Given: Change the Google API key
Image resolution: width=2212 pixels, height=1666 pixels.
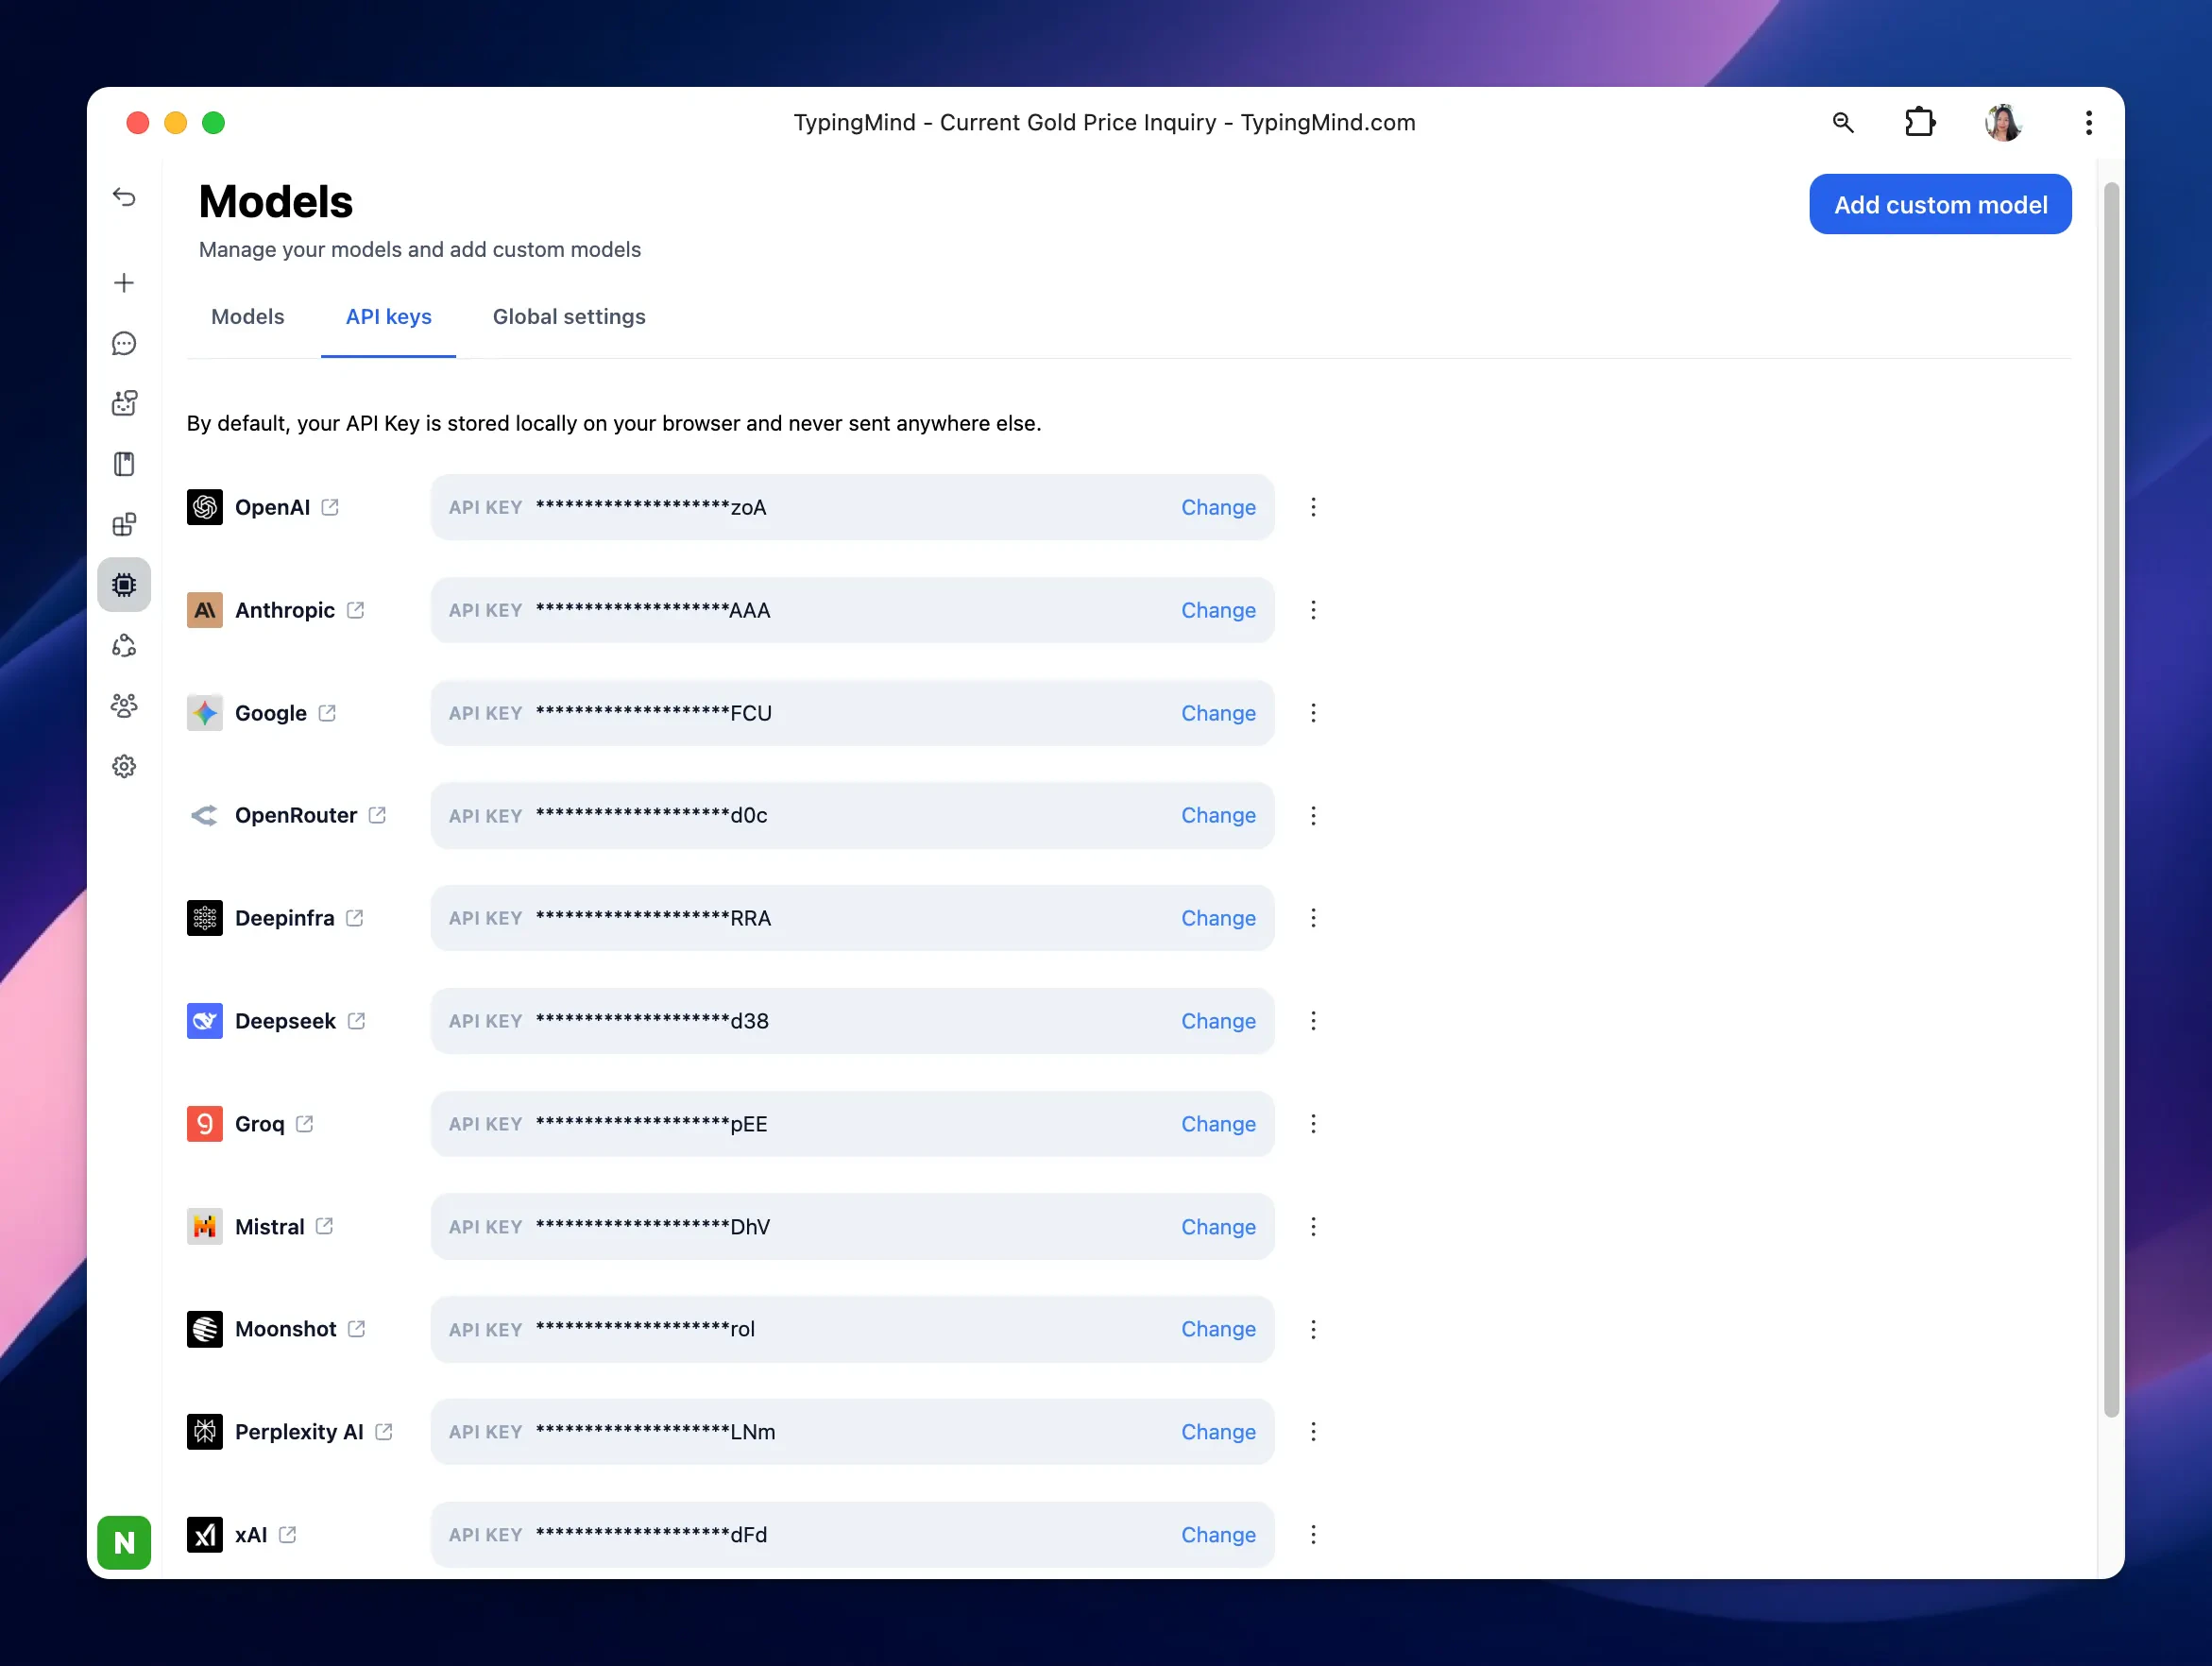Looking at the screenshot, I should coord(1218,713).
